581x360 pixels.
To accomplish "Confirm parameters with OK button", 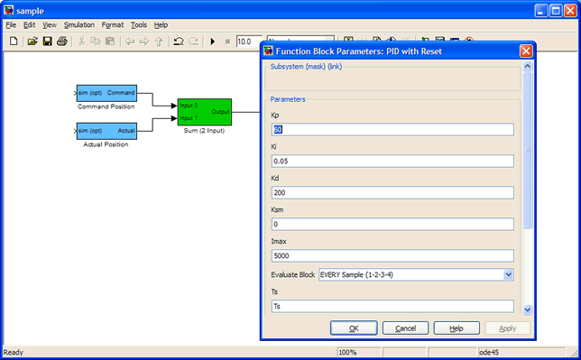I will click(354, 328).
